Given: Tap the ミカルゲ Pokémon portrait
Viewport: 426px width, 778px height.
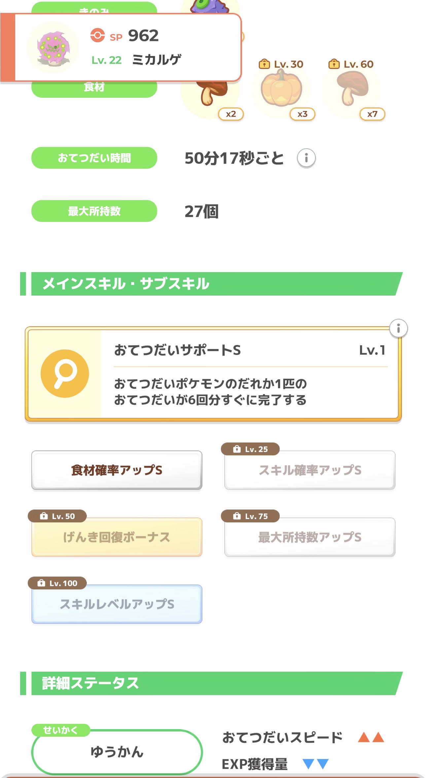Looking at the screenshot, I should click(53, 48).
